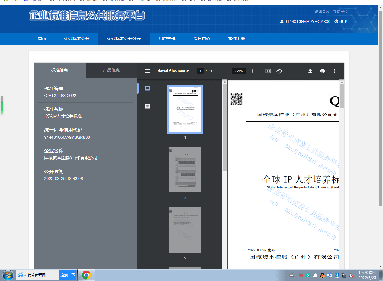
Task: Open 企业标准公开列表 menu item
Action: click(124, 39)
